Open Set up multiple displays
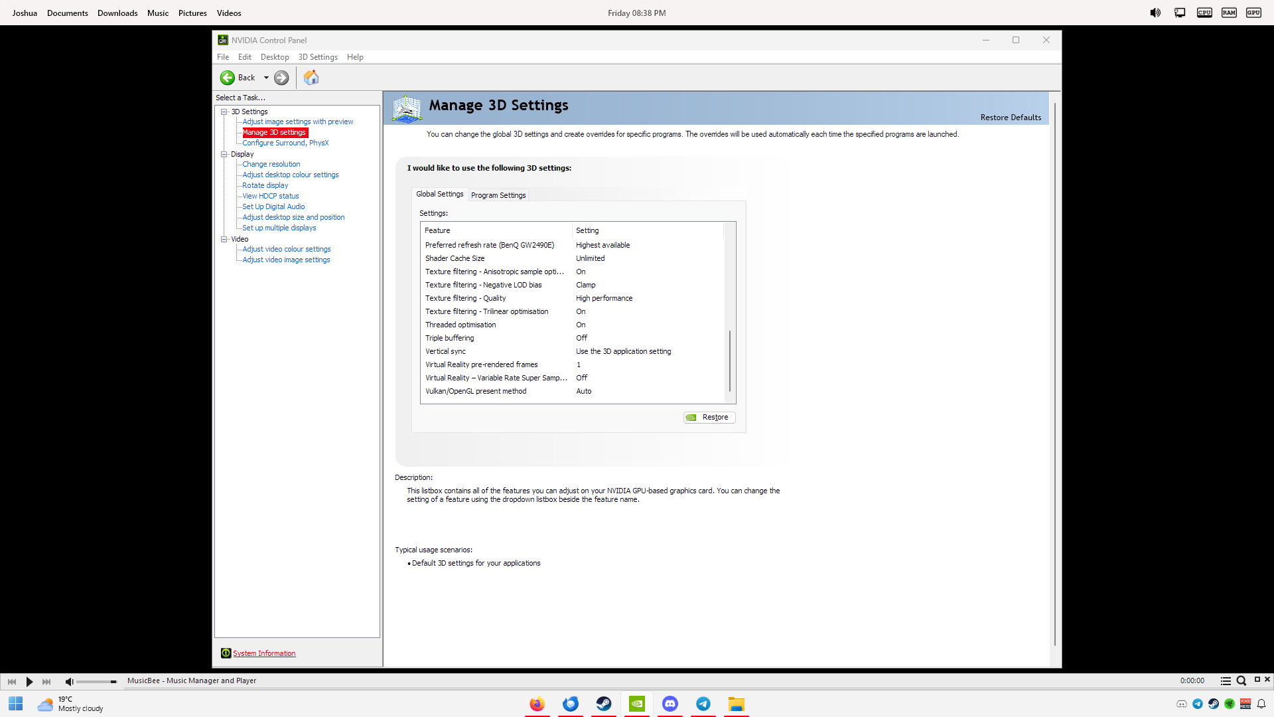The image size is (1274, 717). 279,228
